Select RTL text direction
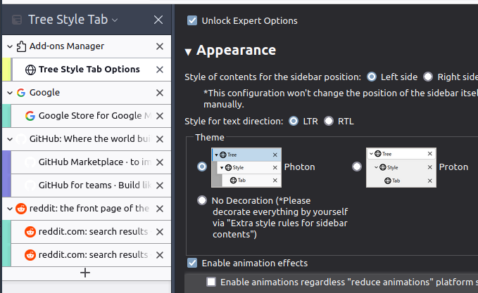 [329, 121]
